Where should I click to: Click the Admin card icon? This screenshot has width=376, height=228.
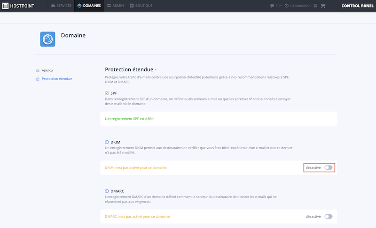109,6
